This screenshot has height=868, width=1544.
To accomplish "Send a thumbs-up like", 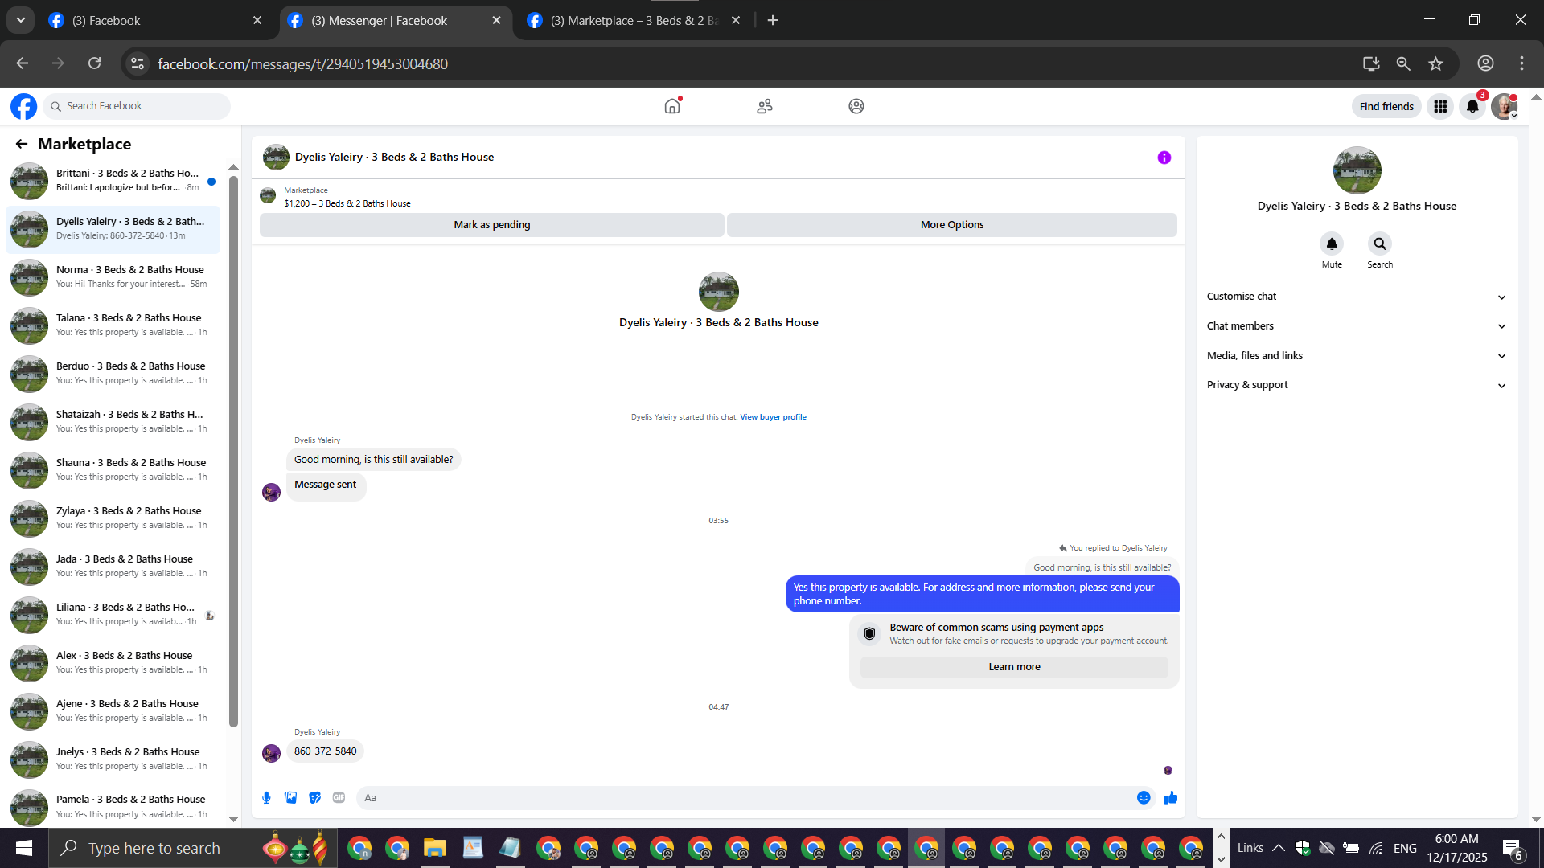I will [x=1171, y=797].
